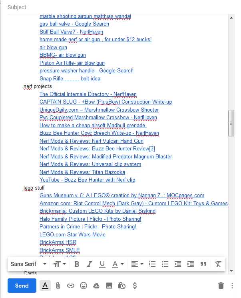Screen dimensions: 241x298
Task: Open more options three-dot menu
Action: 232,286
